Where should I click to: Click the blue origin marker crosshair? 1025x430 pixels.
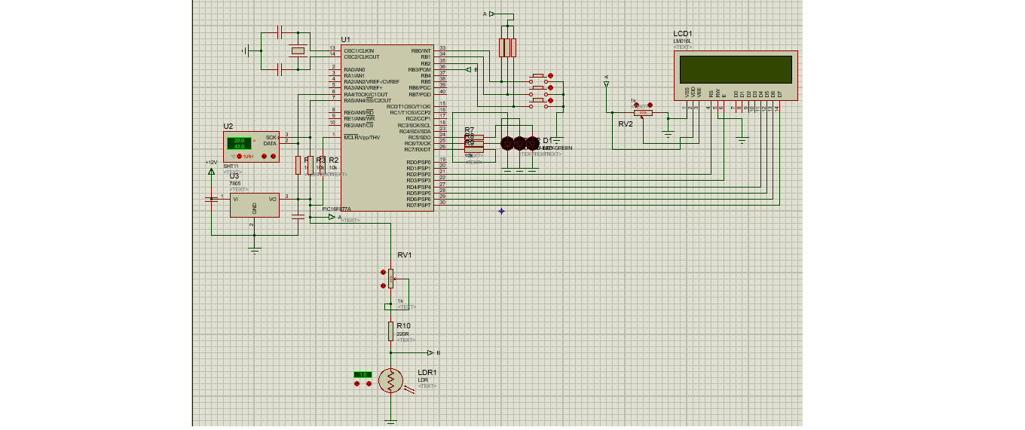(x=501, y=212)
